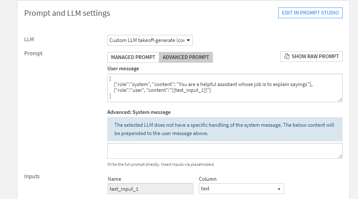
Task: Focus the User message text area
Action: [225, 88]
